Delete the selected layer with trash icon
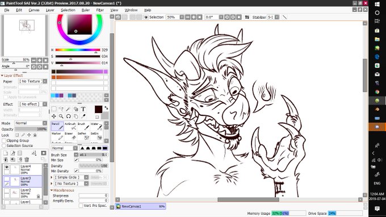Viewport: 386px width, 217px height. (x=27, y=160)
